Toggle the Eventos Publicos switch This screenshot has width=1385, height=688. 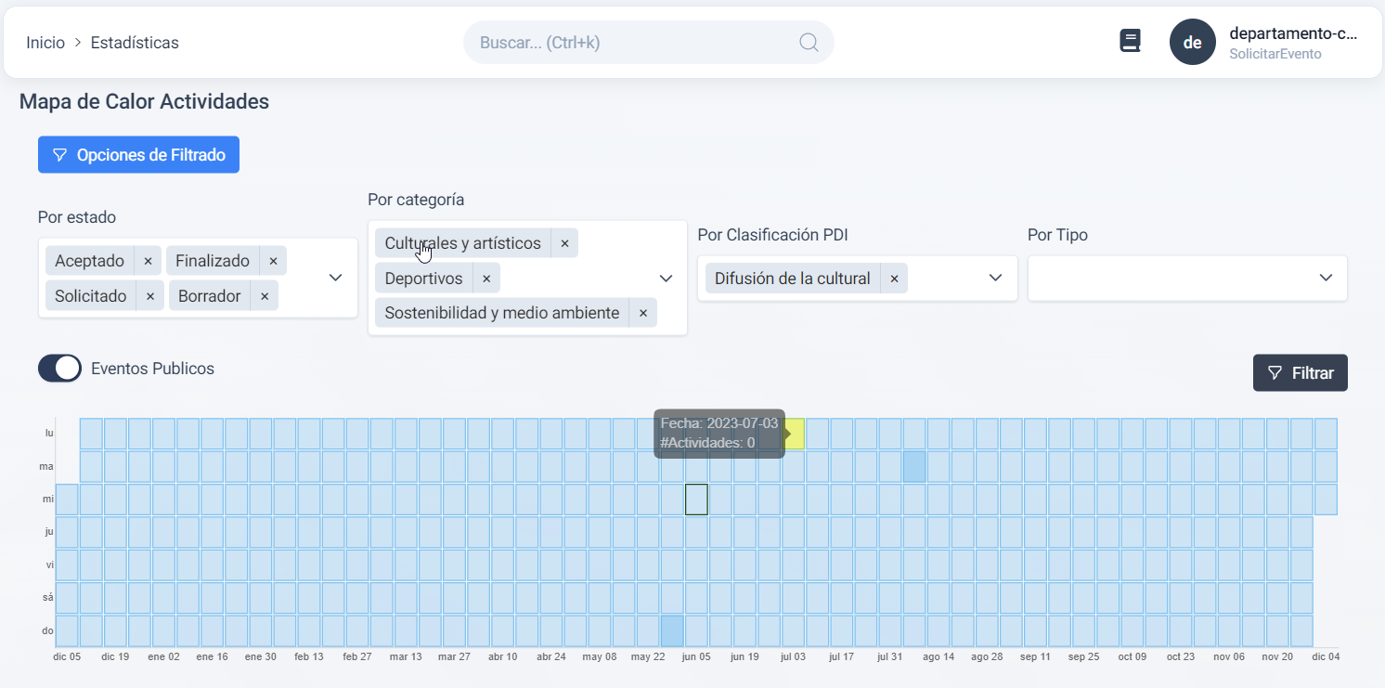click(60, 369)
